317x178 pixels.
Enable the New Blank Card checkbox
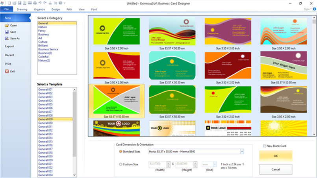pos(264,146)
